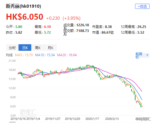Click the 今开 value 5.80

click(x=19, y=27)
